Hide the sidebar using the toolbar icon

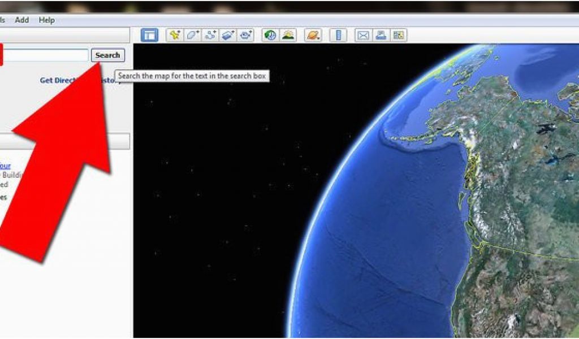(149, 36)
